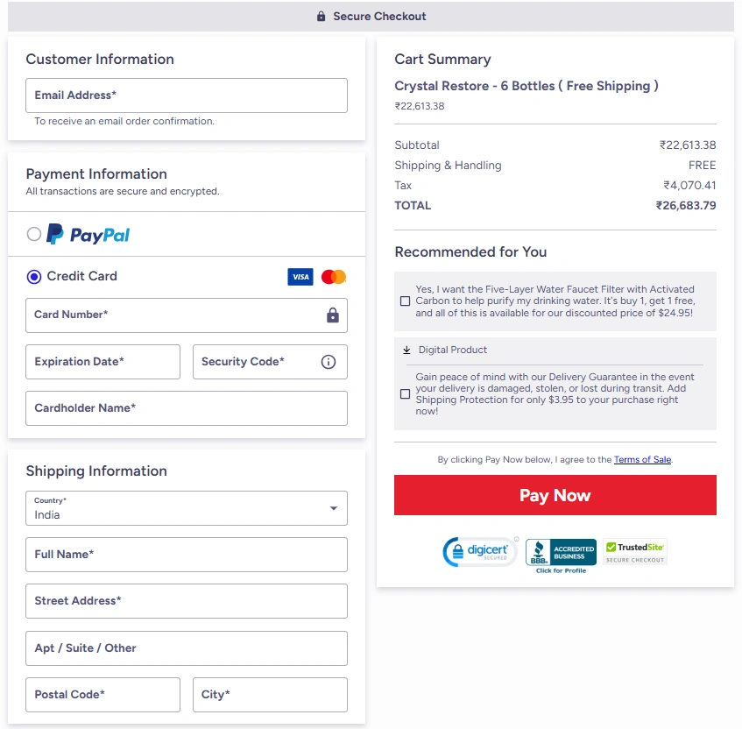The image size is (742, 729).
Task: Select the PayPal payment option
Action: pos(34,234)
